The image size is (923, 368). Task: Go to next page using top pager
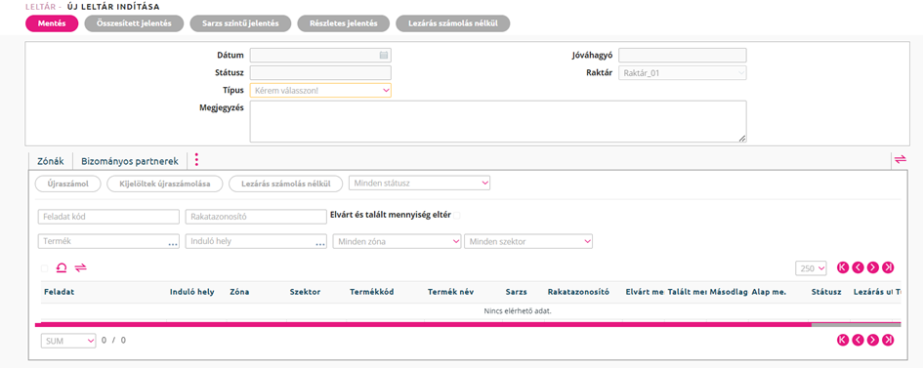pyautogui.click(x=873, y=267)
